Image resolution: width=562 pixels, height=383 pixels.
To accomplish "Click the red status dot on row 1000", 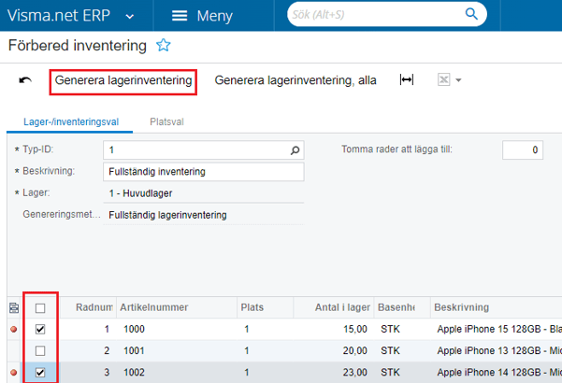I will 14,330.
